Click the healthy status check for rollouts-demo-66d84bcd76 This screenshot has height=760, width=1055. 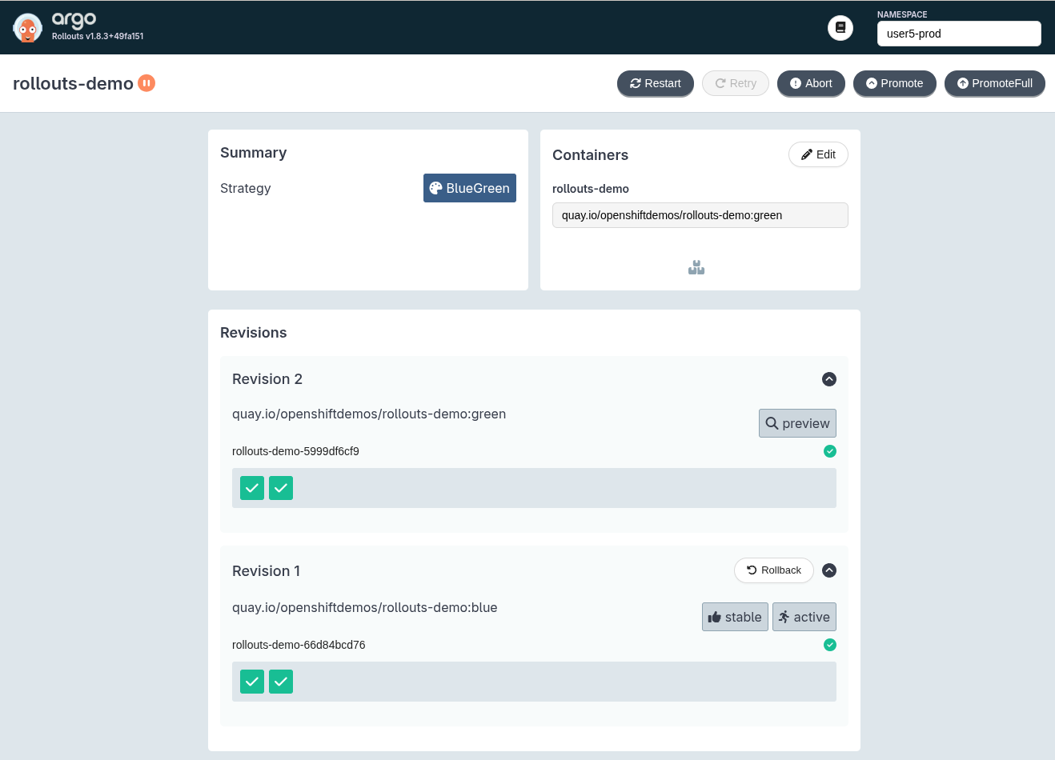pyautogui.click(x=830, y=645)
